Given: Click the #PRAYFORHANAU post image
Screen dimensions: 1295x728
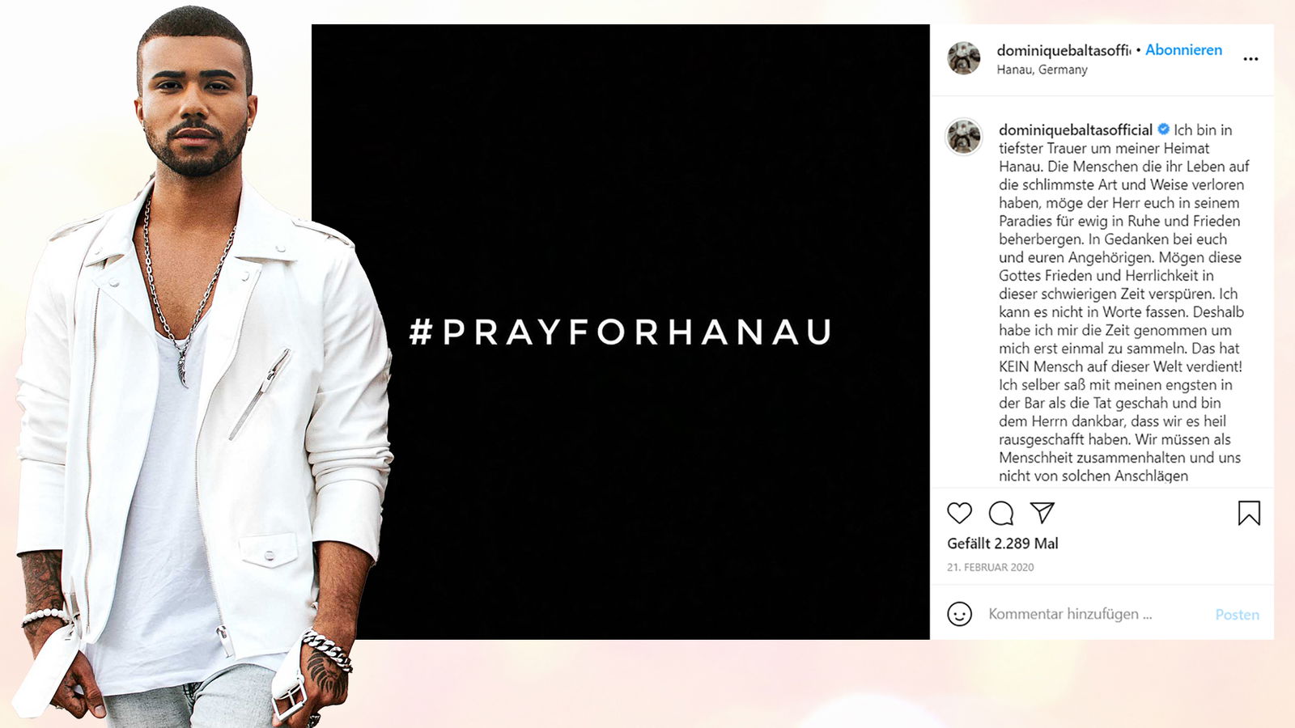Looking at the screenshot, I should point(621,332).
